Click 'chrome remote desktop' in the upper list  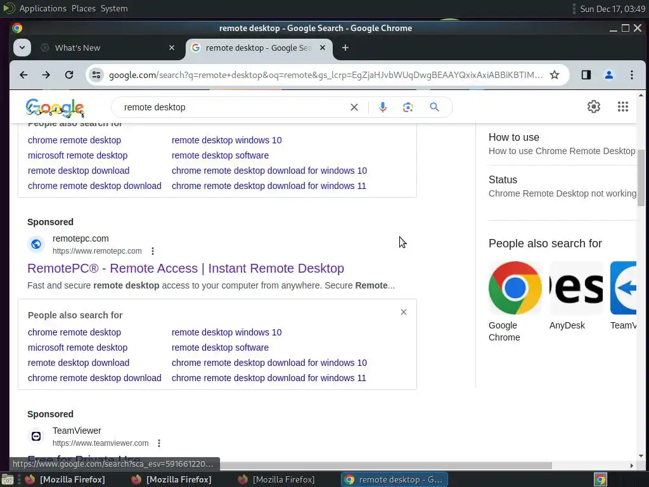pyautogui.click(x=74, y=140)
